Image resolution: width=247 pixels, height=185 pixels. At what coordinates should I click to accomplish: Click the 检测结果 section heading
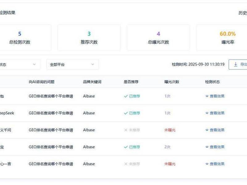pos(7,13)
